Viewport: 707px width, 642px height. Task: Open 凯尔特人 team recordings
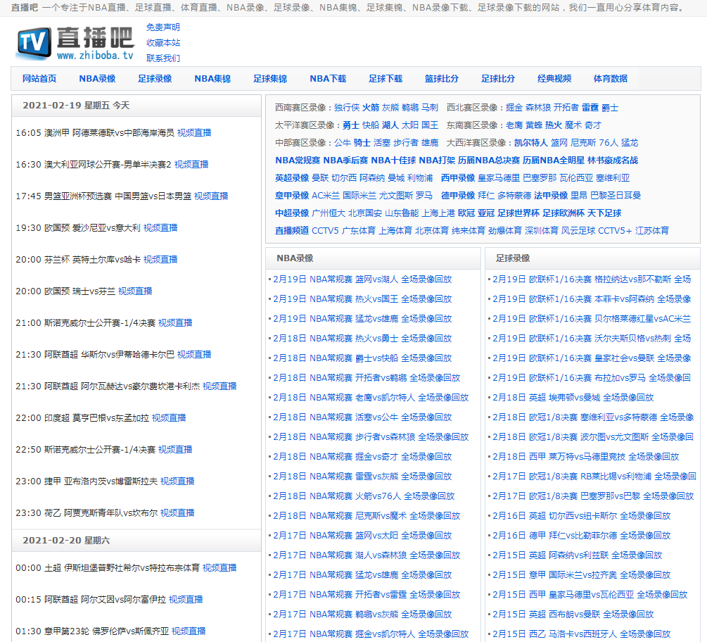point(530,143)
